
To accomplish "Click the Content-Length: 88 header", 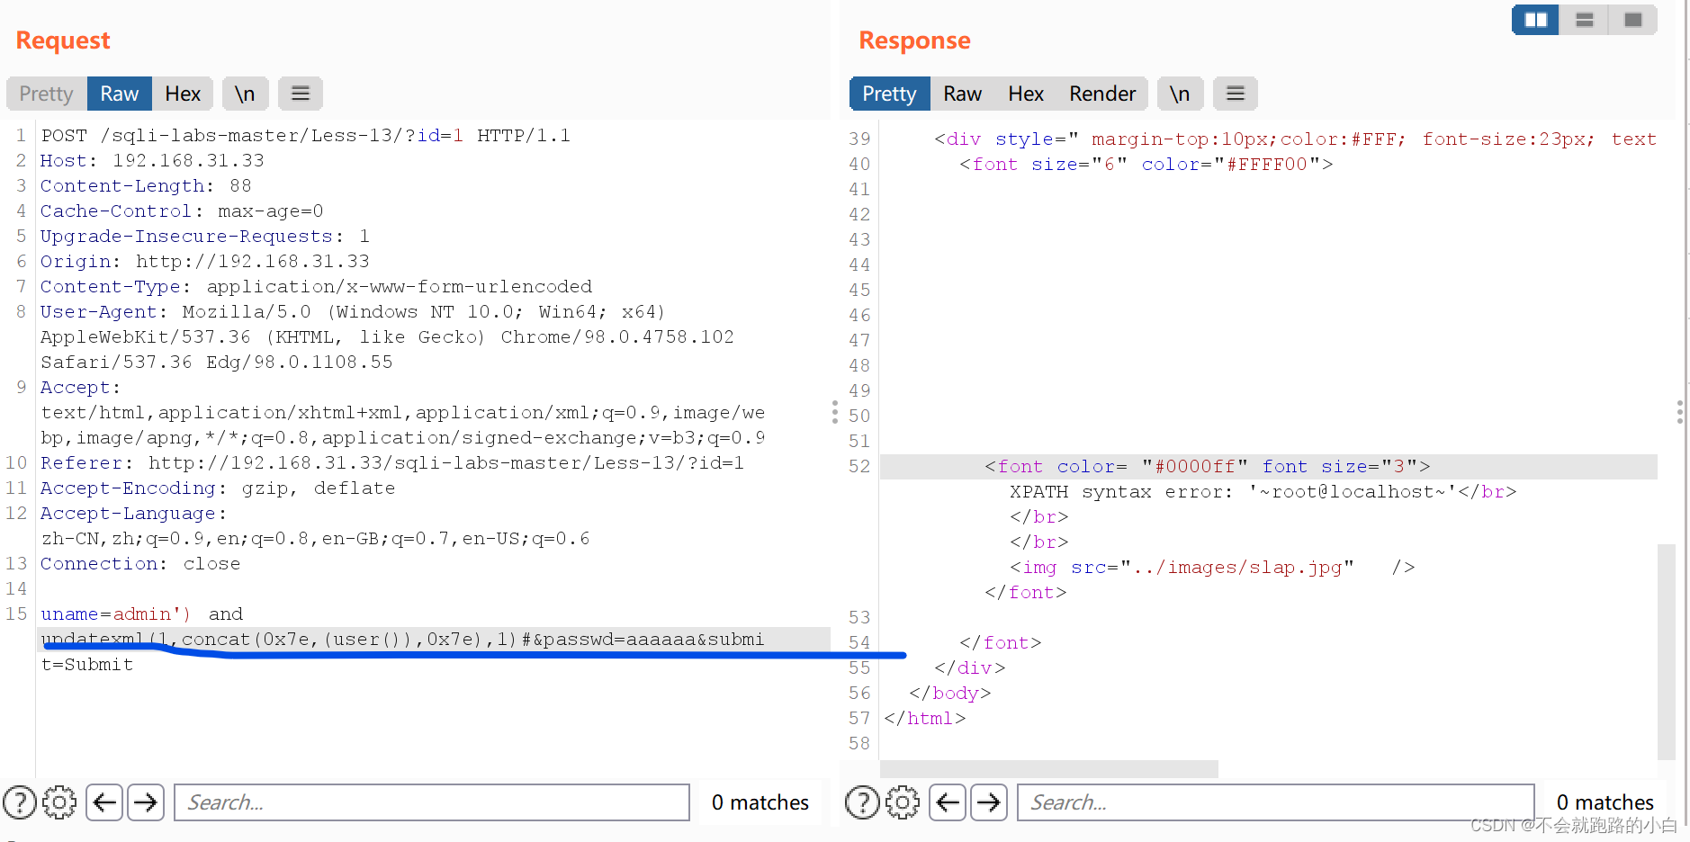I will (146, 186).
